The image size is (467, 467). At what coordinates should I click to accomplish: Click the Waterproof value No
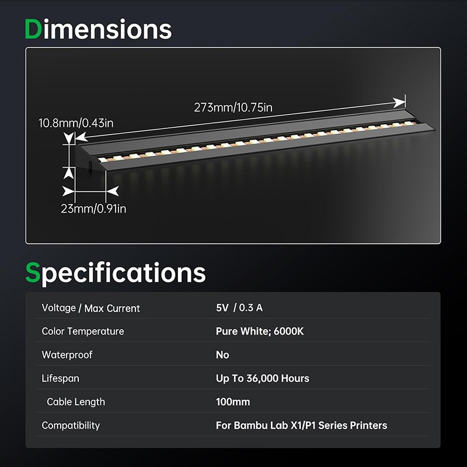222,355
